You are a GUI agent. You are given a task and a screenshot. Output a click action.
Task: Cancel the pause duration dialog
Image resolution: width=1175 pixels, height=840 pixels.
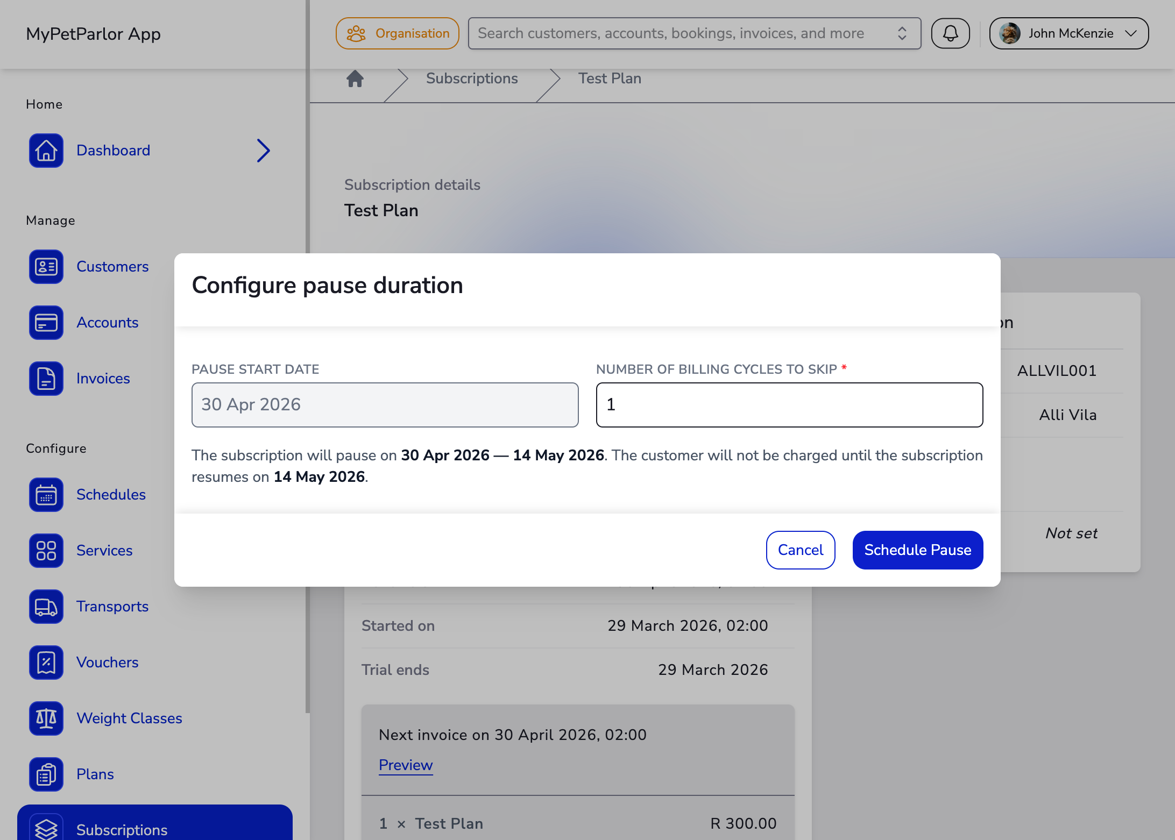pyautogui.click(x=801, y=550)
